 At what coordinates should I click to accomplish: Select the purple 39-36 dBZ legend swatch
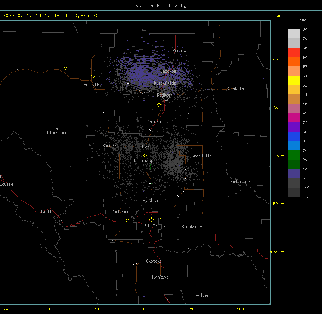click(x=294, y=127)
